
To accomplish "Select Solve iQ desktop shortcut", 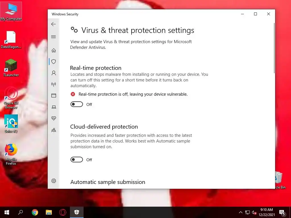I will (x=11, y=124).
